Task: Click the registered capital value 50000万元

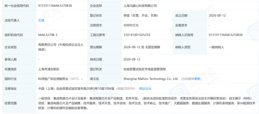Action: coord(131,25)
